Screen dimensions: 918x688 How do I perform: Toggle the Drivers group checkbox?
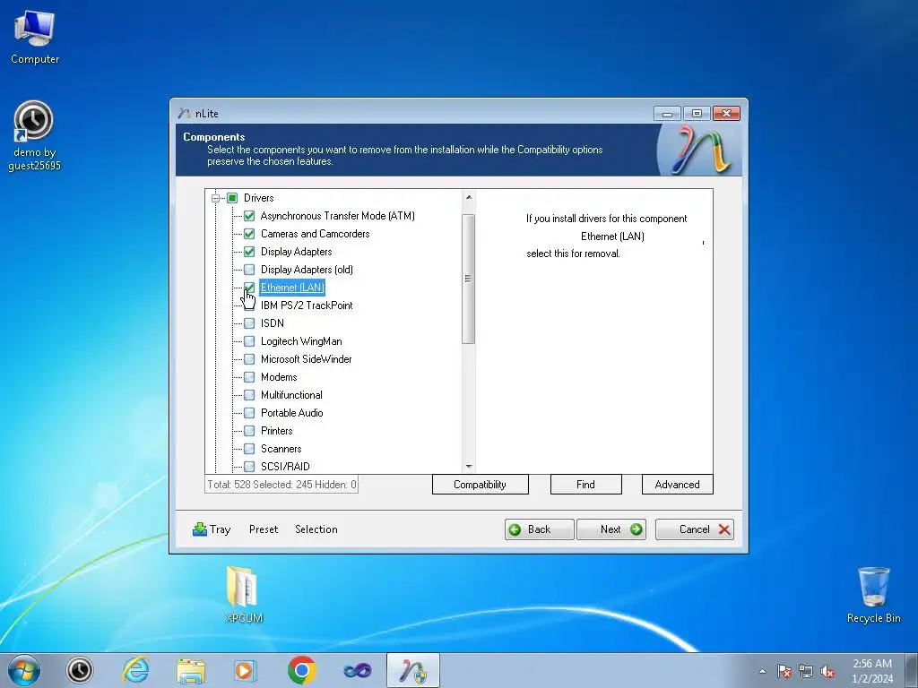pyautogui.click(x=232, y=198)
